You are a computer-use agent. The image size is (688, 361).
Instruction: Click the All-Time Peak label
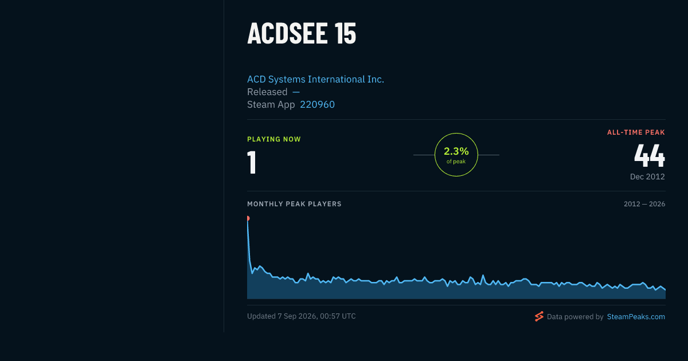(x=636, y=132)
